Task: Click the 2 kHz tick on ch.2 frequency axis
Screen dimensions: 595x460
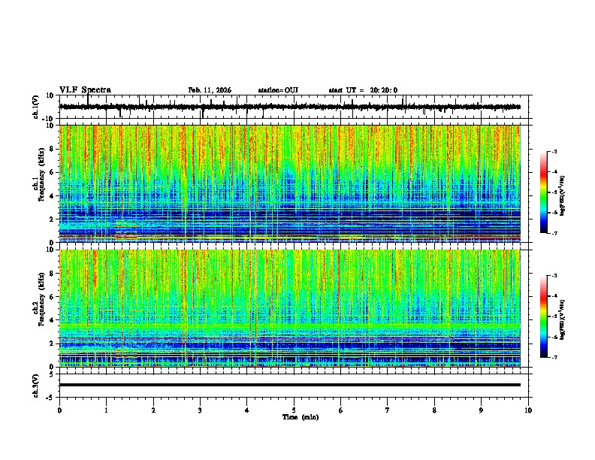Action: click(52, 343)
